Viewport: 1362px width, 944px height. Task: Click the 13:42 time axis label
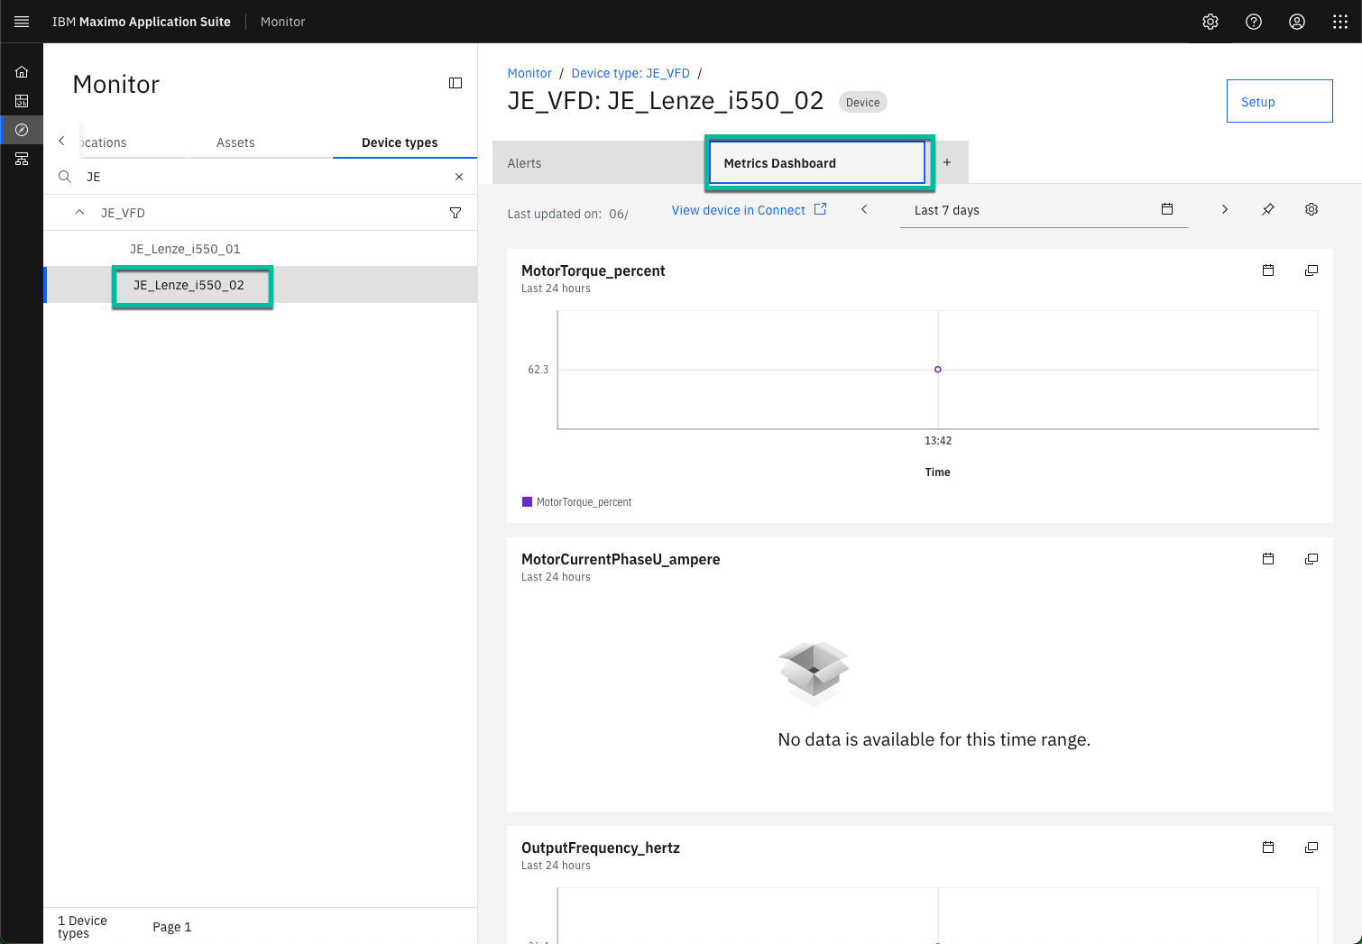(x=938, y=441)
